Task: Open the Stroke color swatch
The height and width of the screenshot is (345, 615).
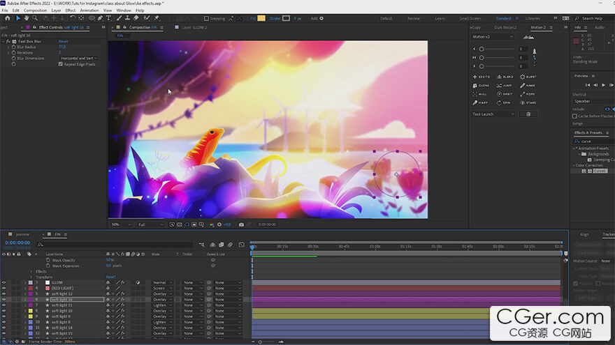Action: (x=287, y=18)
